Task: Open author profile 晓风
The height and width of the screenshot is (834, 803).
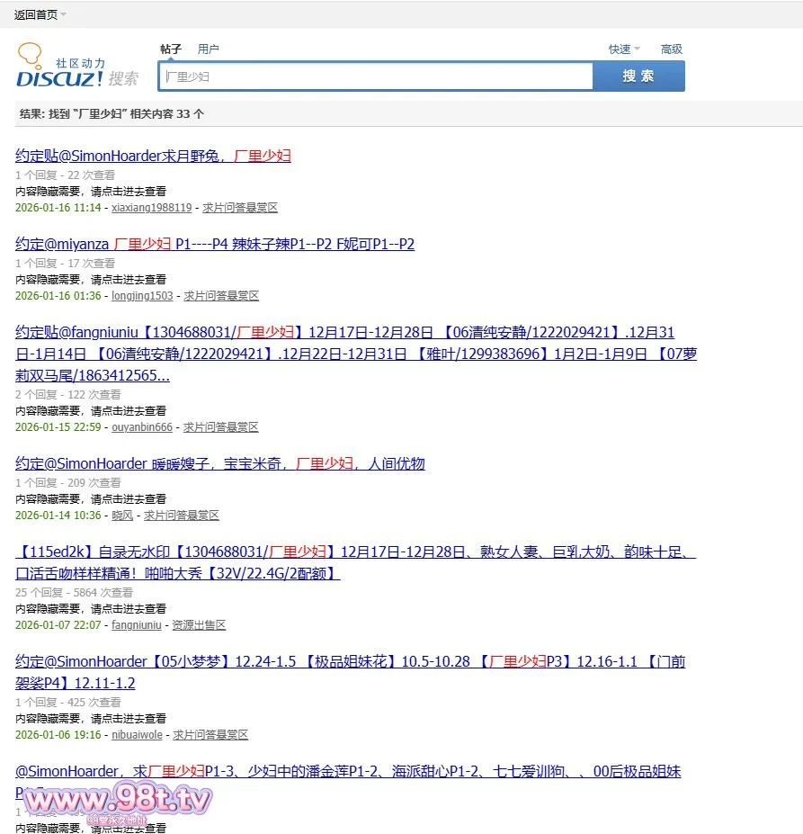Action: pyautogui.click(x=121, y=516)
